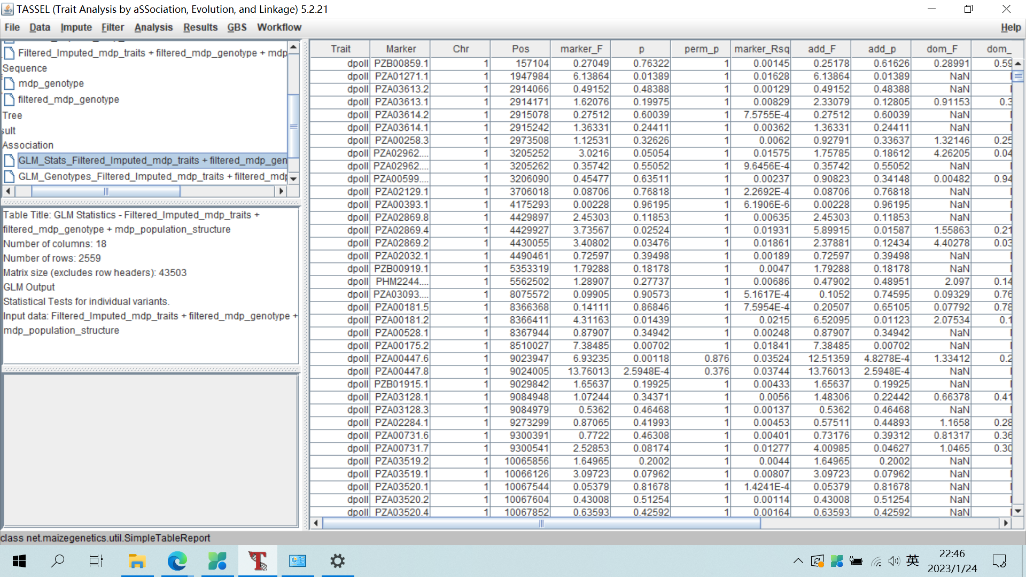Select the Association tree node
Image resolution: width=1026 pixels, height=577 pixels.
28,145
